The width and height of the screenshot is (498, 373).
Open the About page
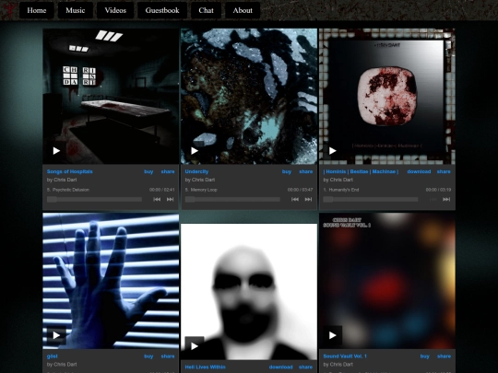click(243, 10)
